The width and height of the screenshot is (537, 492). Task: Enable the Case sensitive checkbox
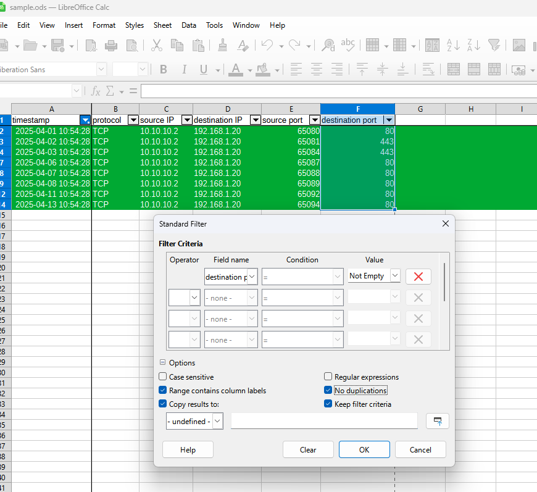tap(163, 377)
